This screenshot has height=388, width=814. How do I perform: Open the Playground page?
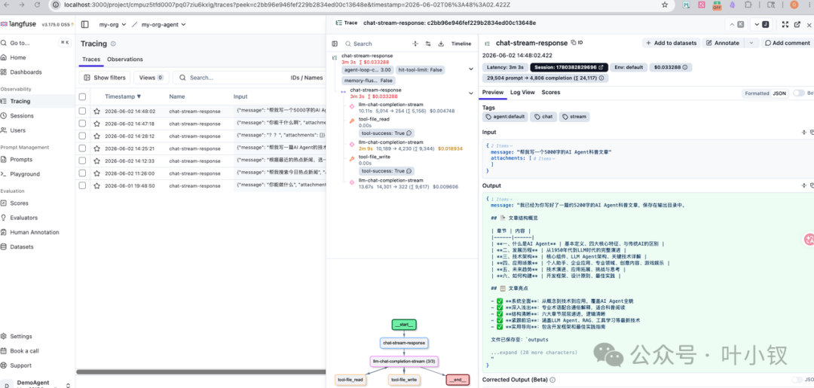(x=24, y=174)
